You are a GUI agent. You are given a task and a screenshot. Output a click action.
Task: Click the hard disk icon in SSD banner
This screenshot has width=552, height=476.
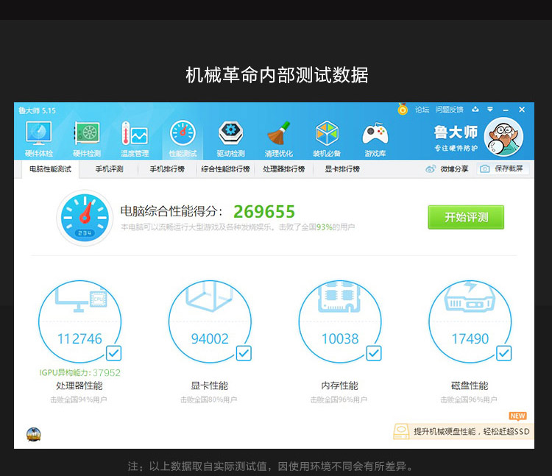coord(401,431)
